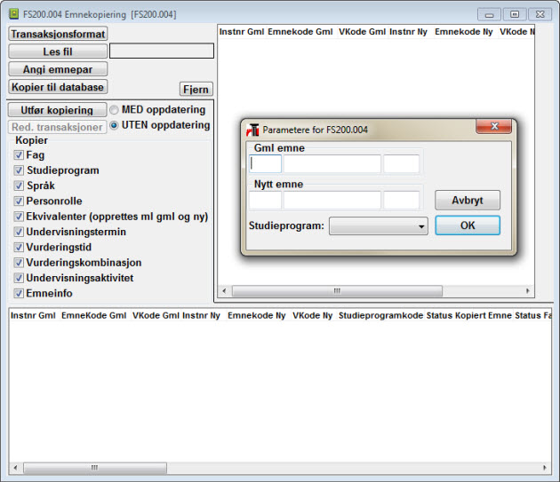Maximize the Emnekopiering window

[x=515, y=14]
